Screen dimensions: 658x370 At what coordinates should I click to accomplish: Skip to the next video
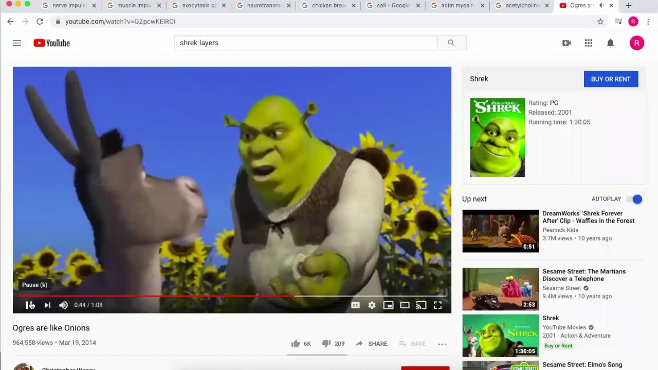point(47,305)
